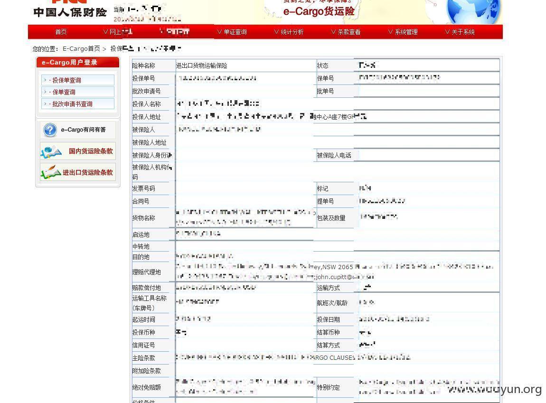Click the 批单号 label

326,91
